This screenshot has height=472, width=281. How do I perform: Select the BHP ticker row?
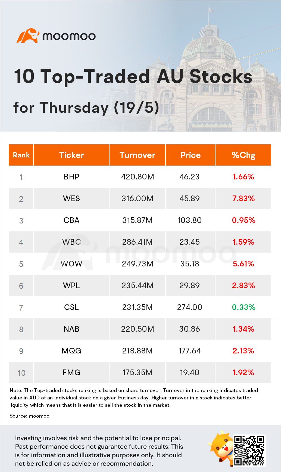pyautogui.click(x=140, y=177)
